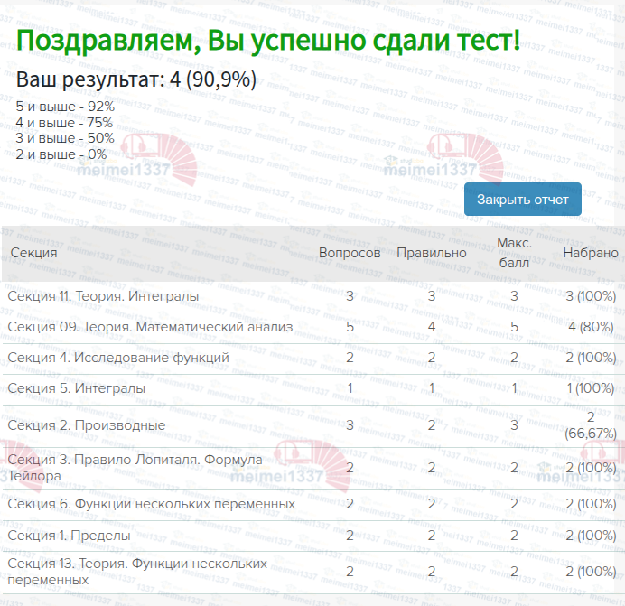Select the heading 'Поздравляем, Вы успешно сдали тест!'
This screenshot has height=606, width=625.
point(268,41)
